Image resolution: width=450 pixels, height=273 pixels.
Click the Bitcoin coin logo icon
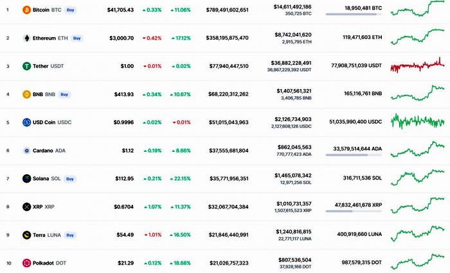coord(26,10)
